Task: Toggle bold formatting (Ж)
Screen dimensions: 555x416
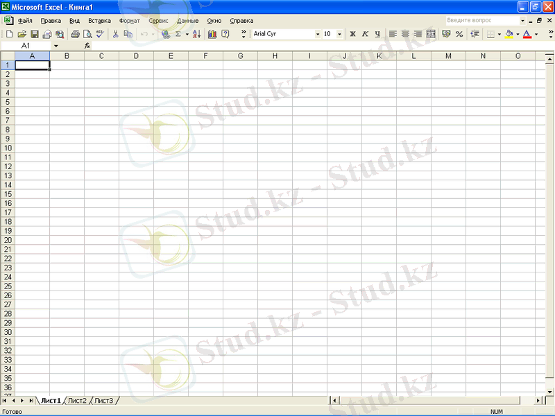Action: pos(352,34)
